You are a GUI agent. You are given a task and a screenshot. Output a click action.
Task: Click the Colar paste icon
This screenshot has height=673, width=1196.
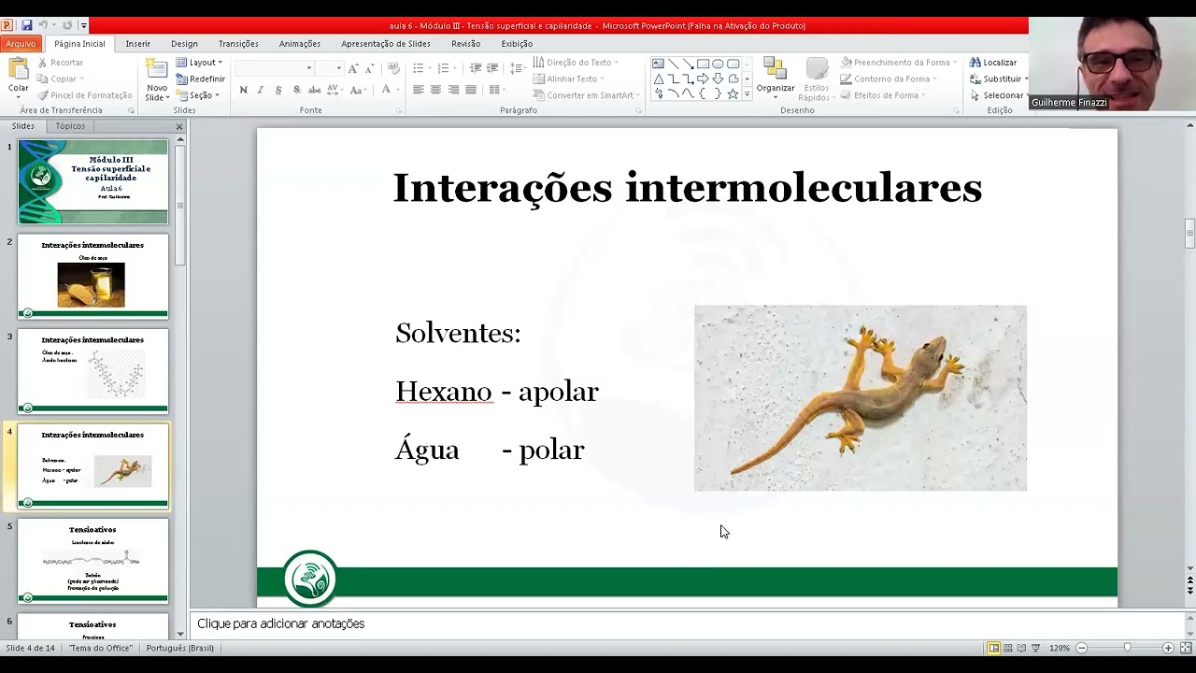(18, 69)
